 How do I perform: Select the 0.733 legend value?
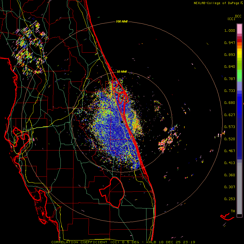coord(230,91)
